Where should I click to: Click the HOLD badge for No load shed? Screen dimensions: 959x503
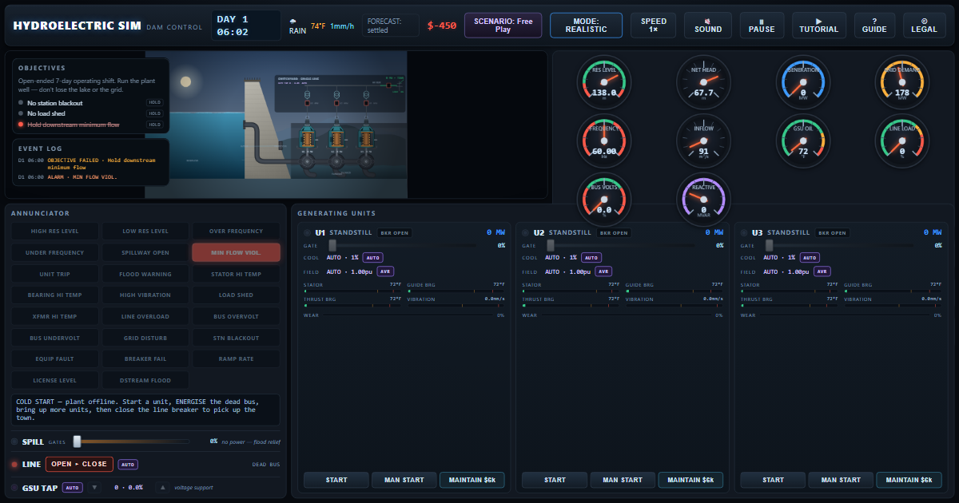tap(154, 113)
